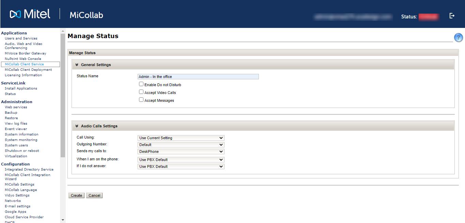The image size is (465, 223).
Task: Open the Call Using dropdown
Action: point(181,138)
